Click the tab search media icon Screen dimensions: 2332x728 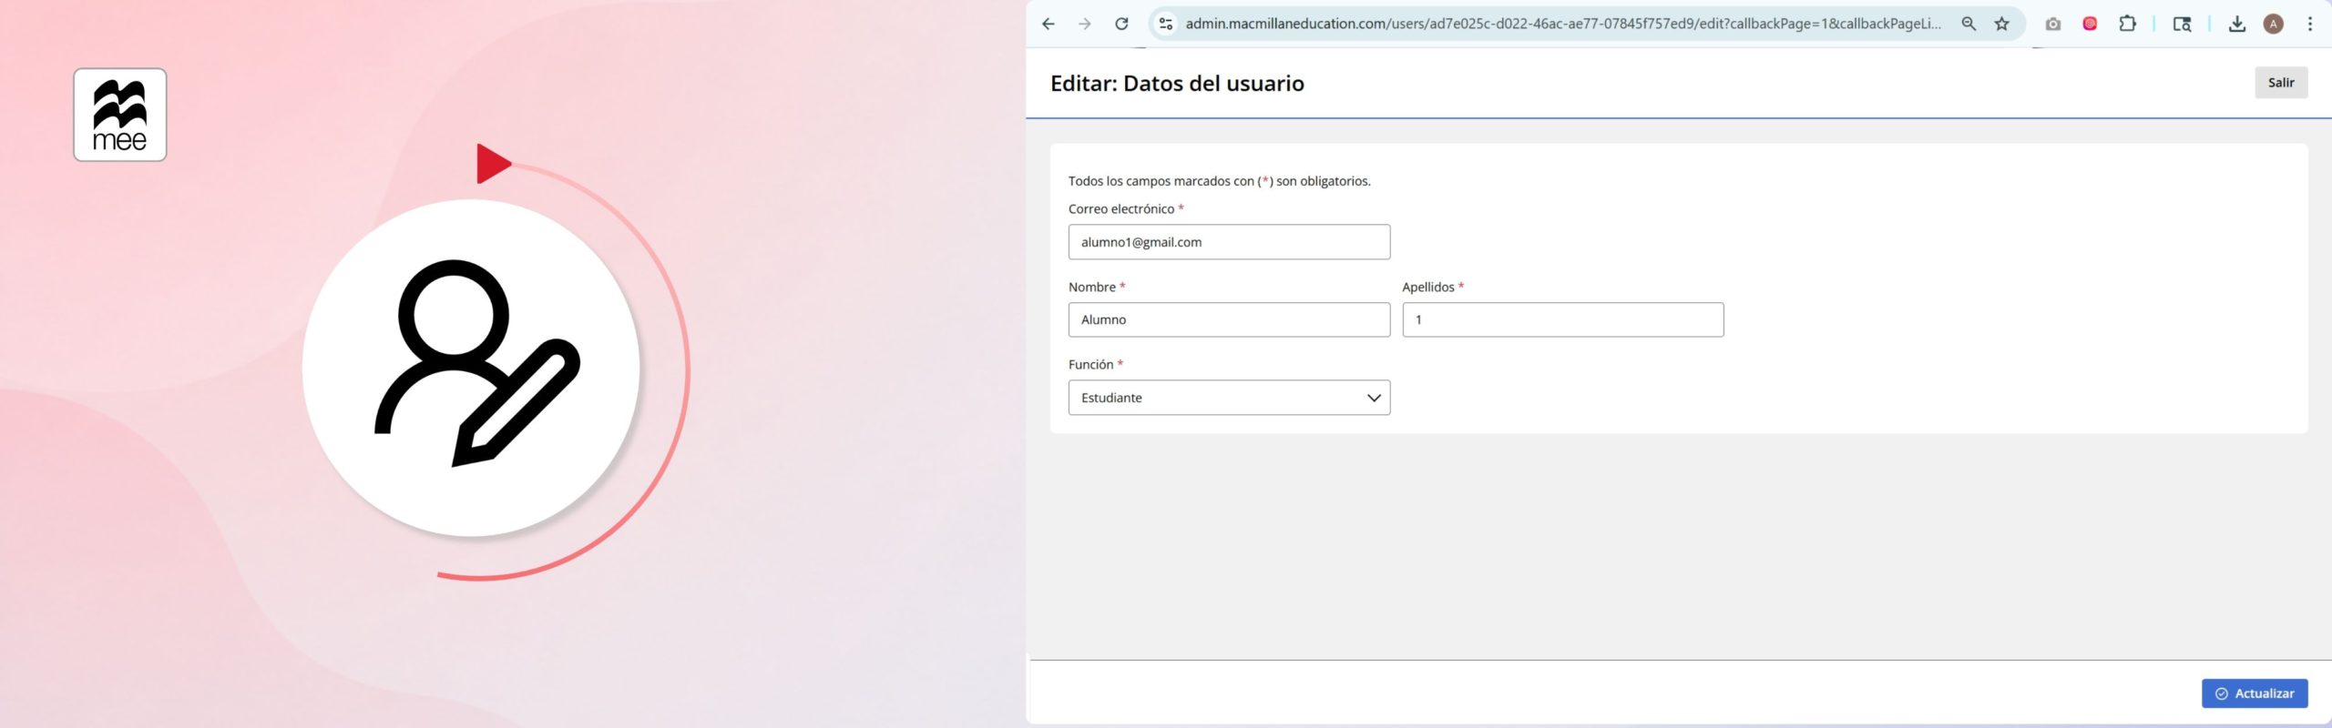tap(2182, 25)
